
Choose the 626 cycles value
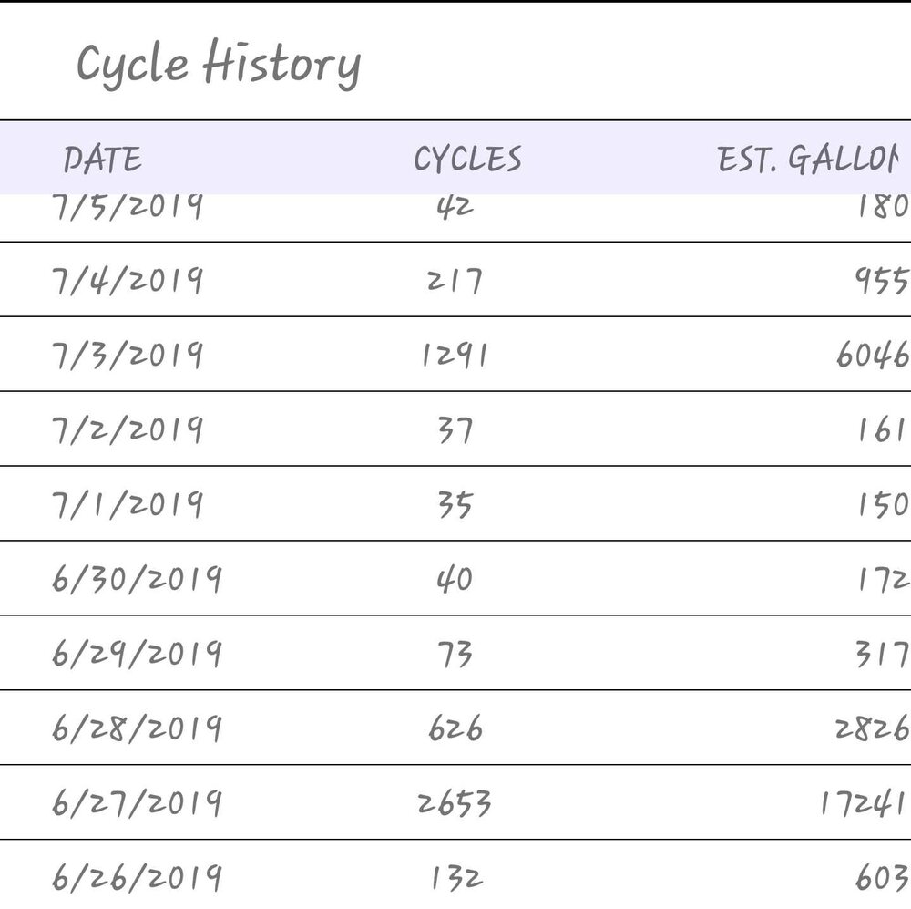pyautogui.click(x=455, y=728)
